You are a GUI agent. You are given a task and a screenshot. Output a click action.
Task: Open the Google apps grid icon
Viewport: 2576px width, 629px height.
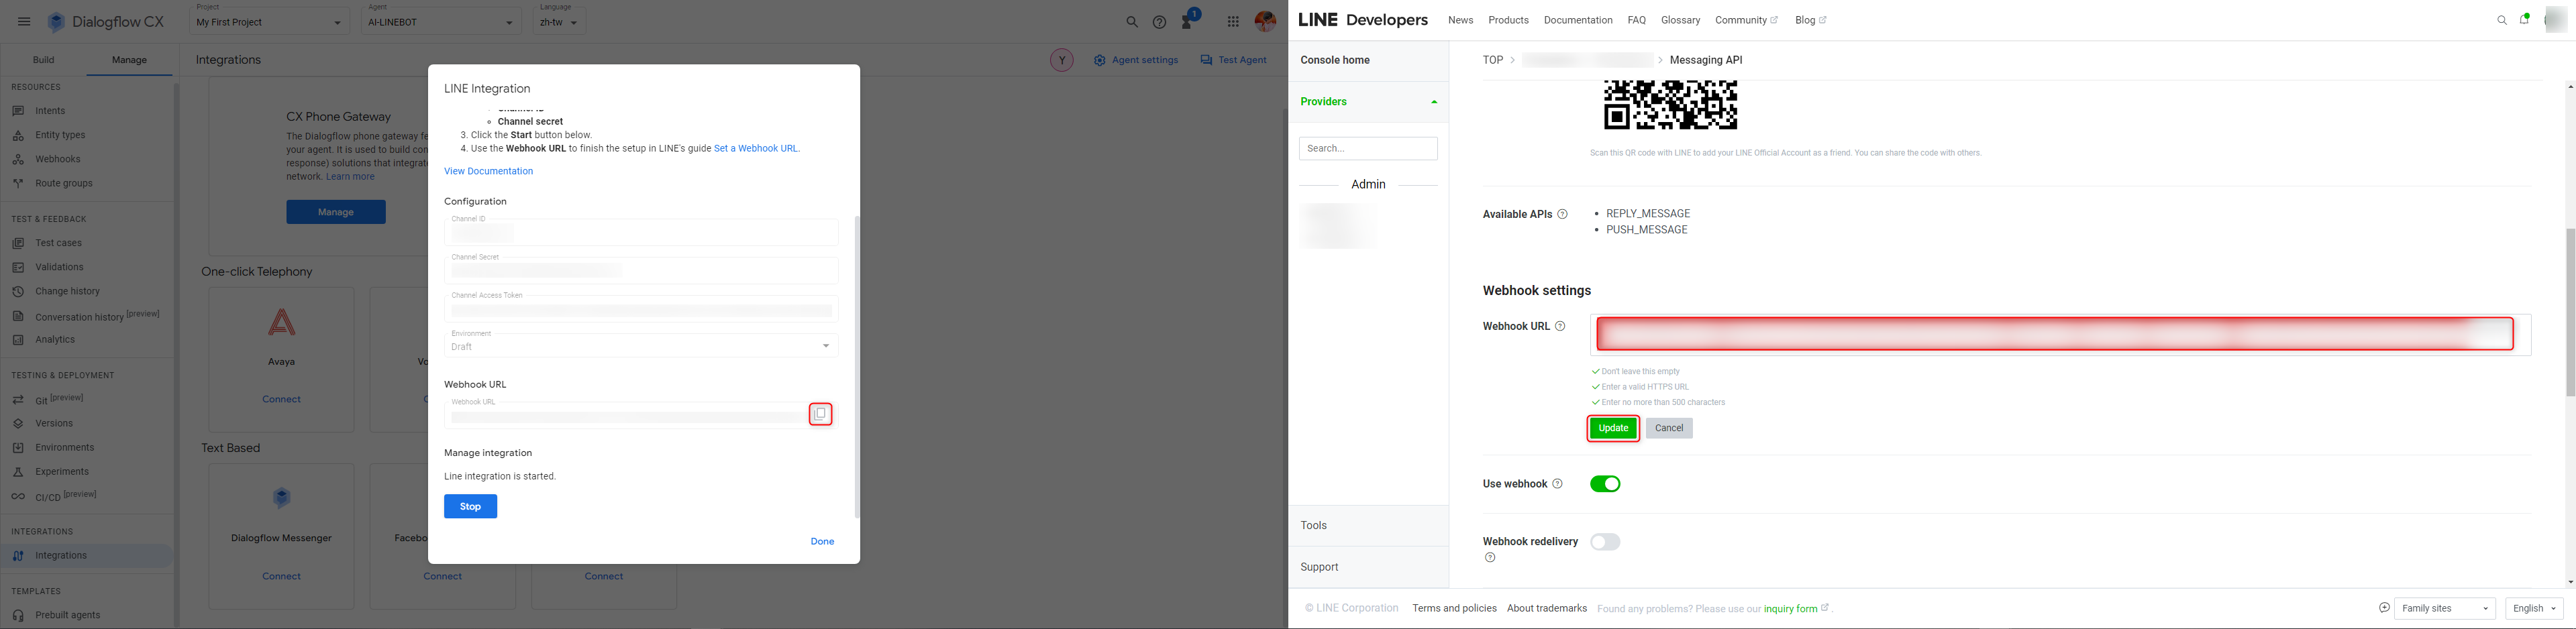pyautogui.click(x=1233, y=22)
